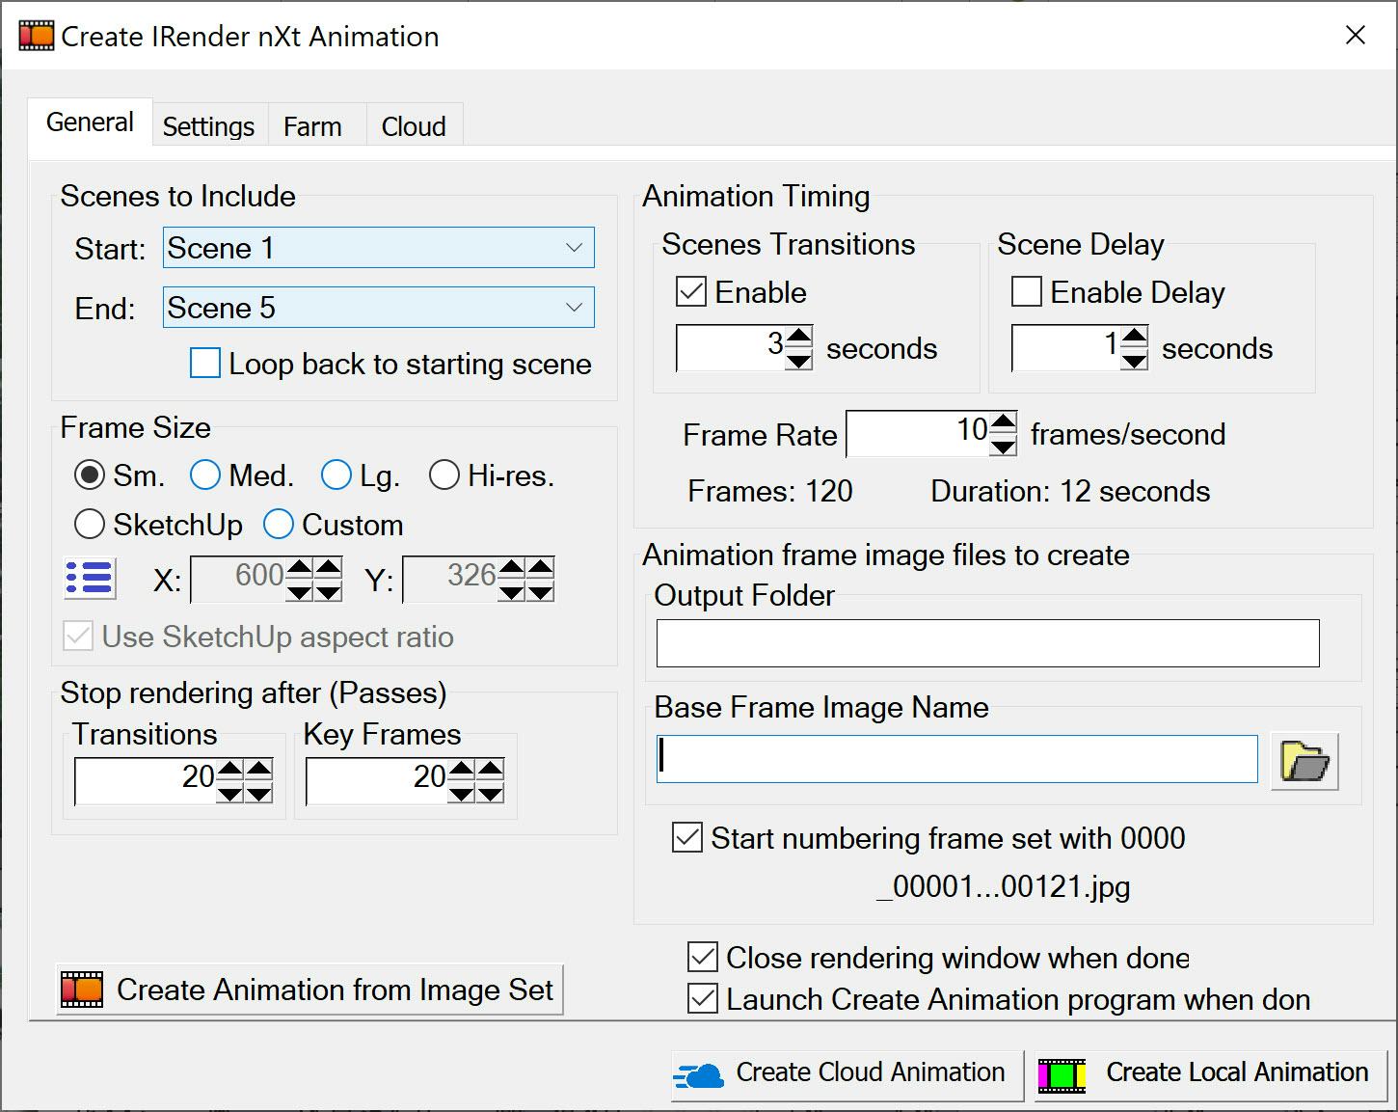
Task: Switch to the Settings tab
Action: pyautogui.click(x=208, y=124)
